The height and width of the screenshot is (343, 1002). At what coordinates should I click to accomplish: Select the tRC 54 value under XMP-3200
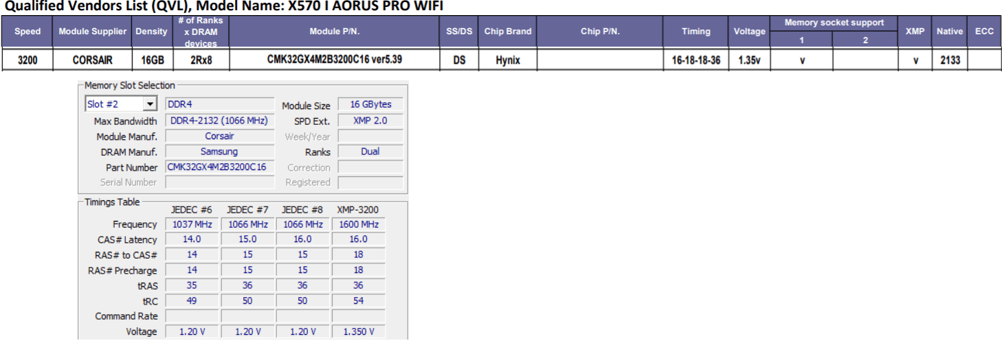click(x=358, y=300)
